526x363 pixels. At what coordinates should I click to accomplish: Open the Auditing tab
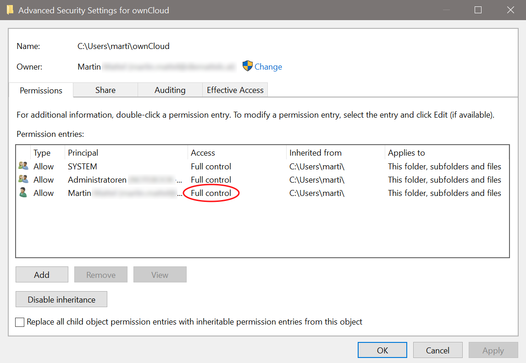click(x=170, y=90)
